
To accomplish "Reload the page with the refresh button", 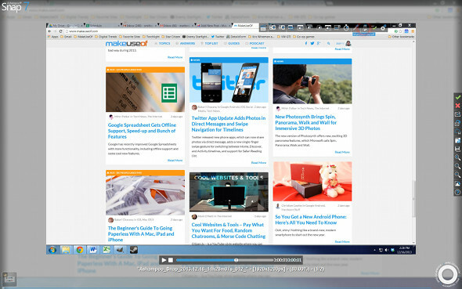I will (61, 31).
